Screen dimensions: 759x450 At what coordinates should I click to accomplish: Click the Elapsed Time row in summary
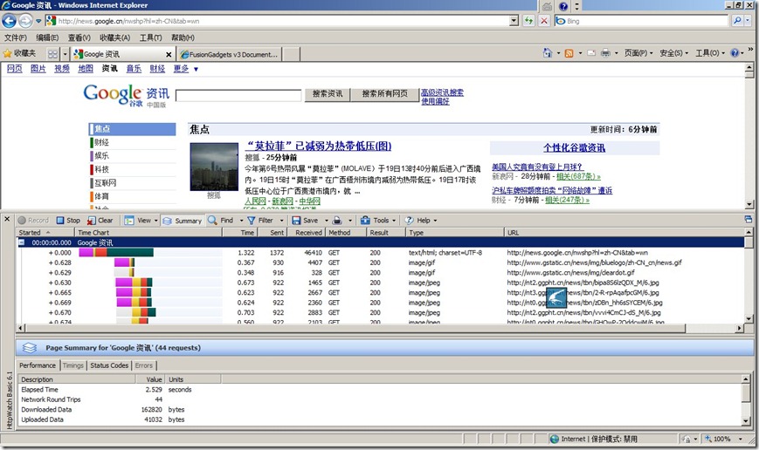(381, 390)
